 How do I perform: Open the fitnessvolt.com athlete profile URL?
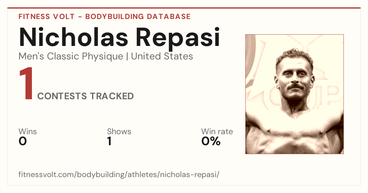(119, 175)
